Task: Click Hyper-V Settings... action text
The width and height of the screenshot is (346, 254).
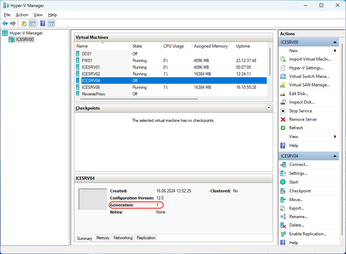Action: tap(307, 68)
